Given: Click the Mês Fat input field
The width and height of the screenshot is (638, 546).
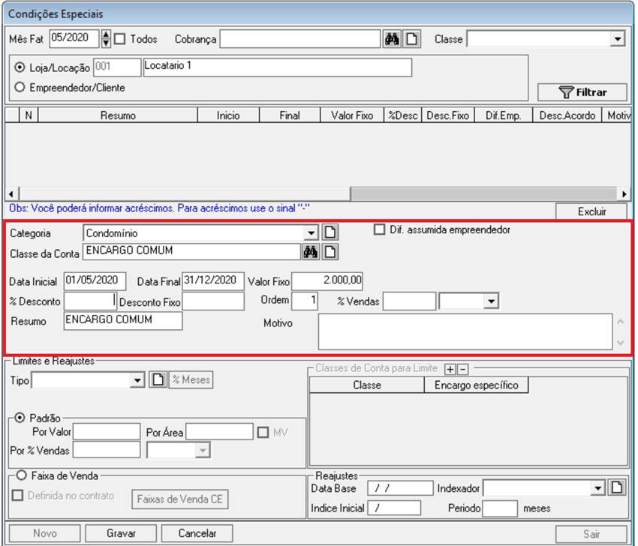Looking at the screenshot, I should (74, 38).
